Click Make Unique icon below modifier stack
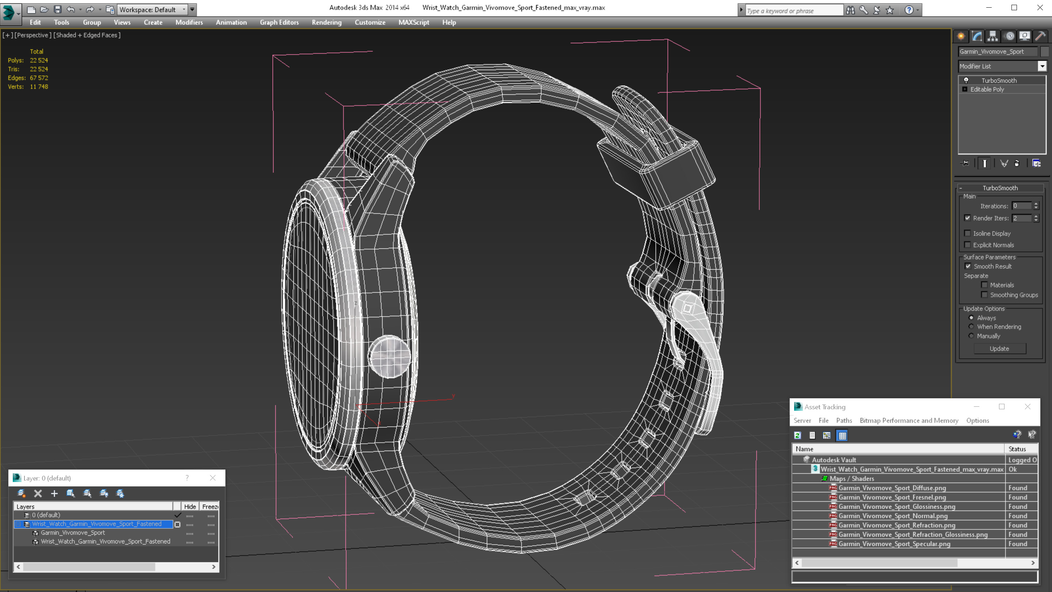Viewport: 1052px width, 592px height. pyautogui.click(x=1004, y=163)
